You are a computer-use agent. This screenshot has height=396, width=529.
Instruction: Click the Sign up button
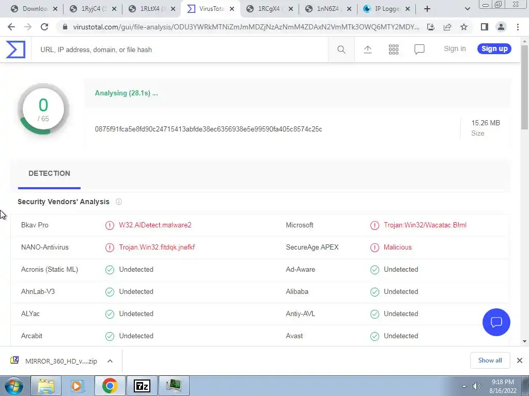pos(494,49)
